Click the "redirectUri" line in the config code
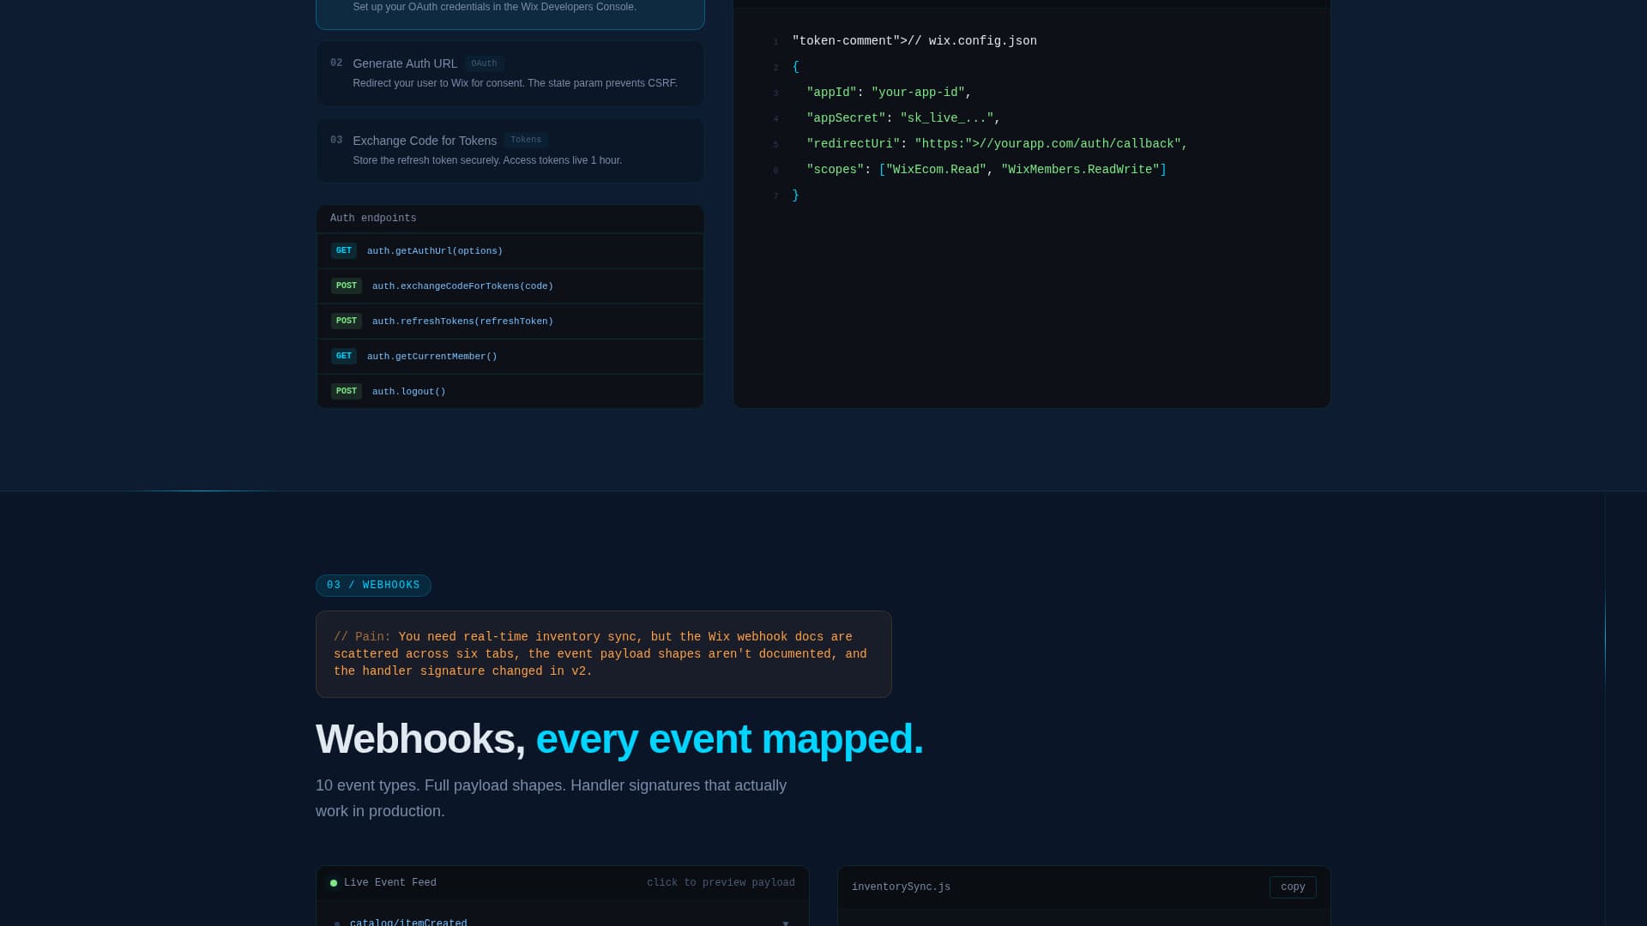 tap(997, 144)
